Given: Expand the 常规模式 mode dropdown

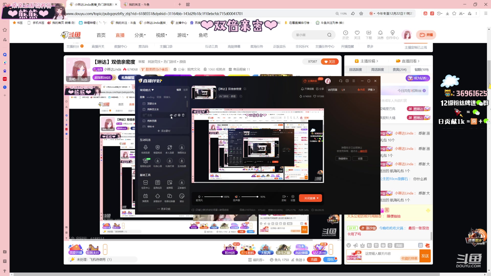Looking at the screenshot, I should click(147, 90).
